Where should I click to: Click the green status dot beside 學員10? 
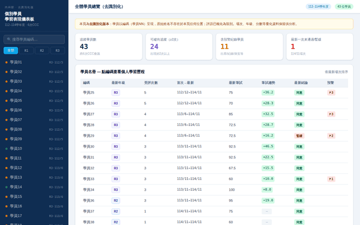pyautogui.click(x=6, y=148)
